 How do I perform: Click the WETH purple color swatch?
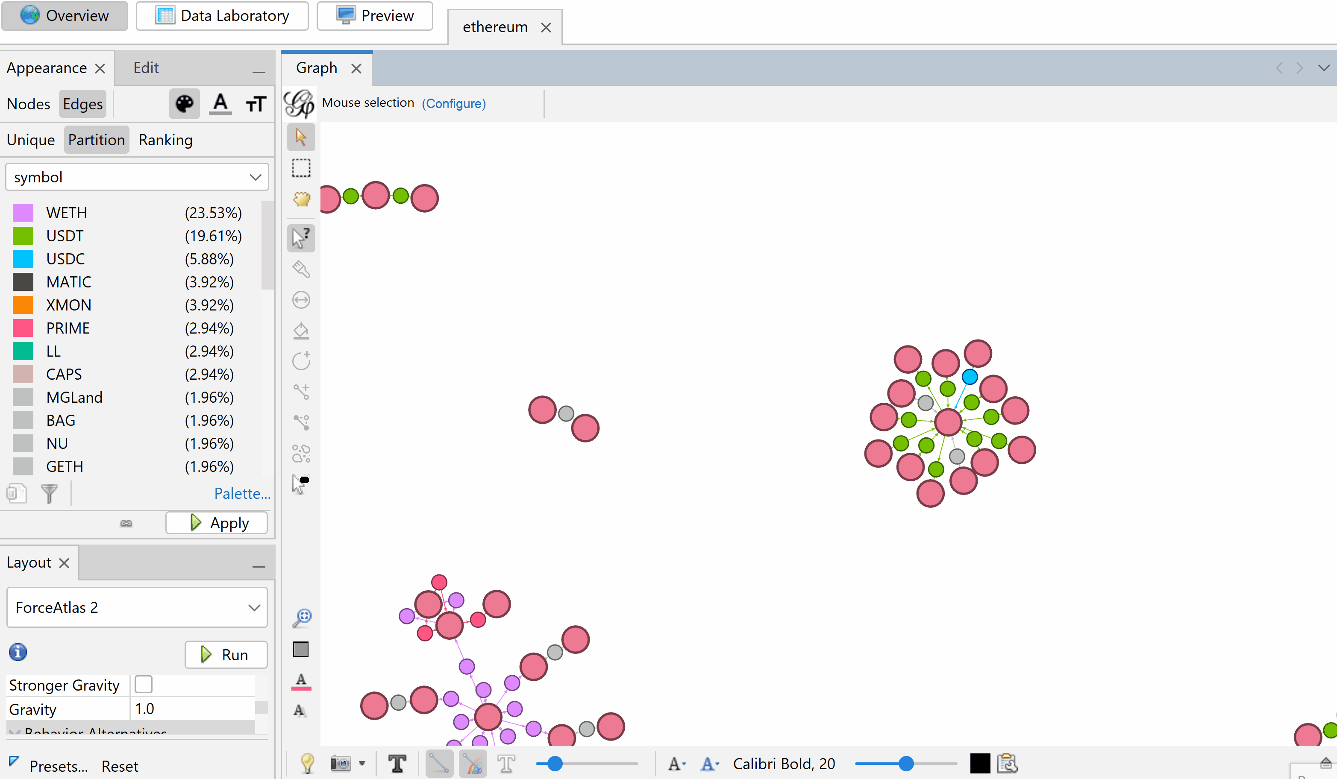[x=23, y=213]
